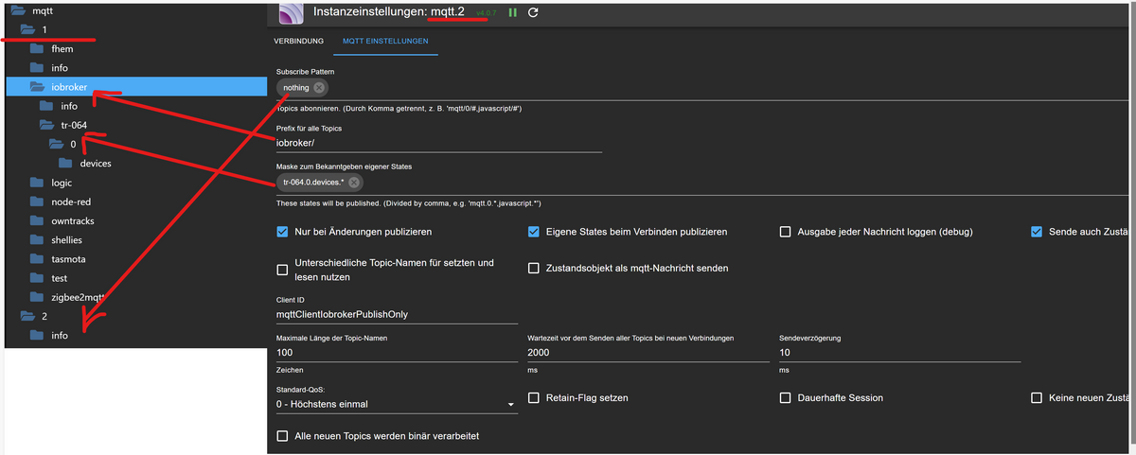Click the version label v4.0.7
The height and width of the screenshot is (455, 1136).
tap(486, 13)
